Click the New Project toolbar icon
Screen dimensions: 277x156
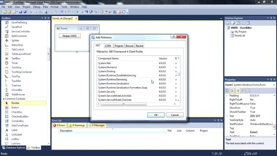pyautogui.click(x=5, y=12)
